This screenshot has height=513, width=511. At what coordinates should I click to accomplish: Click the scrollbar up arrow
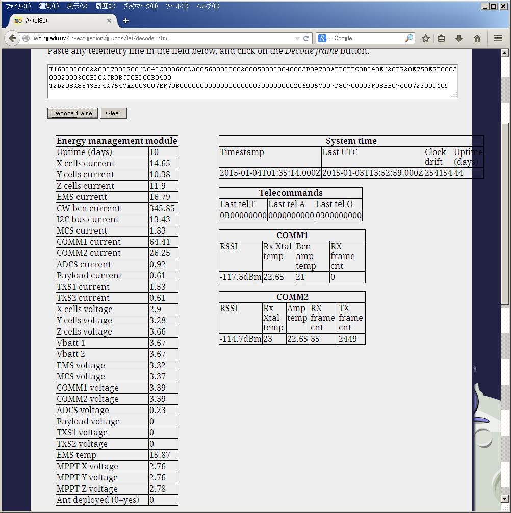click(x=505, y=53)
